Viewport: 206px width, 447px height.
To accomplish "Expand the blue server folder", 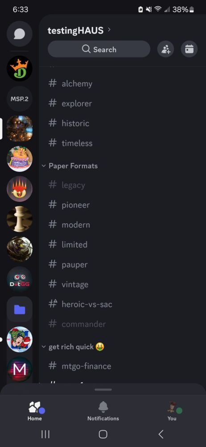I will tap(19, 309).
